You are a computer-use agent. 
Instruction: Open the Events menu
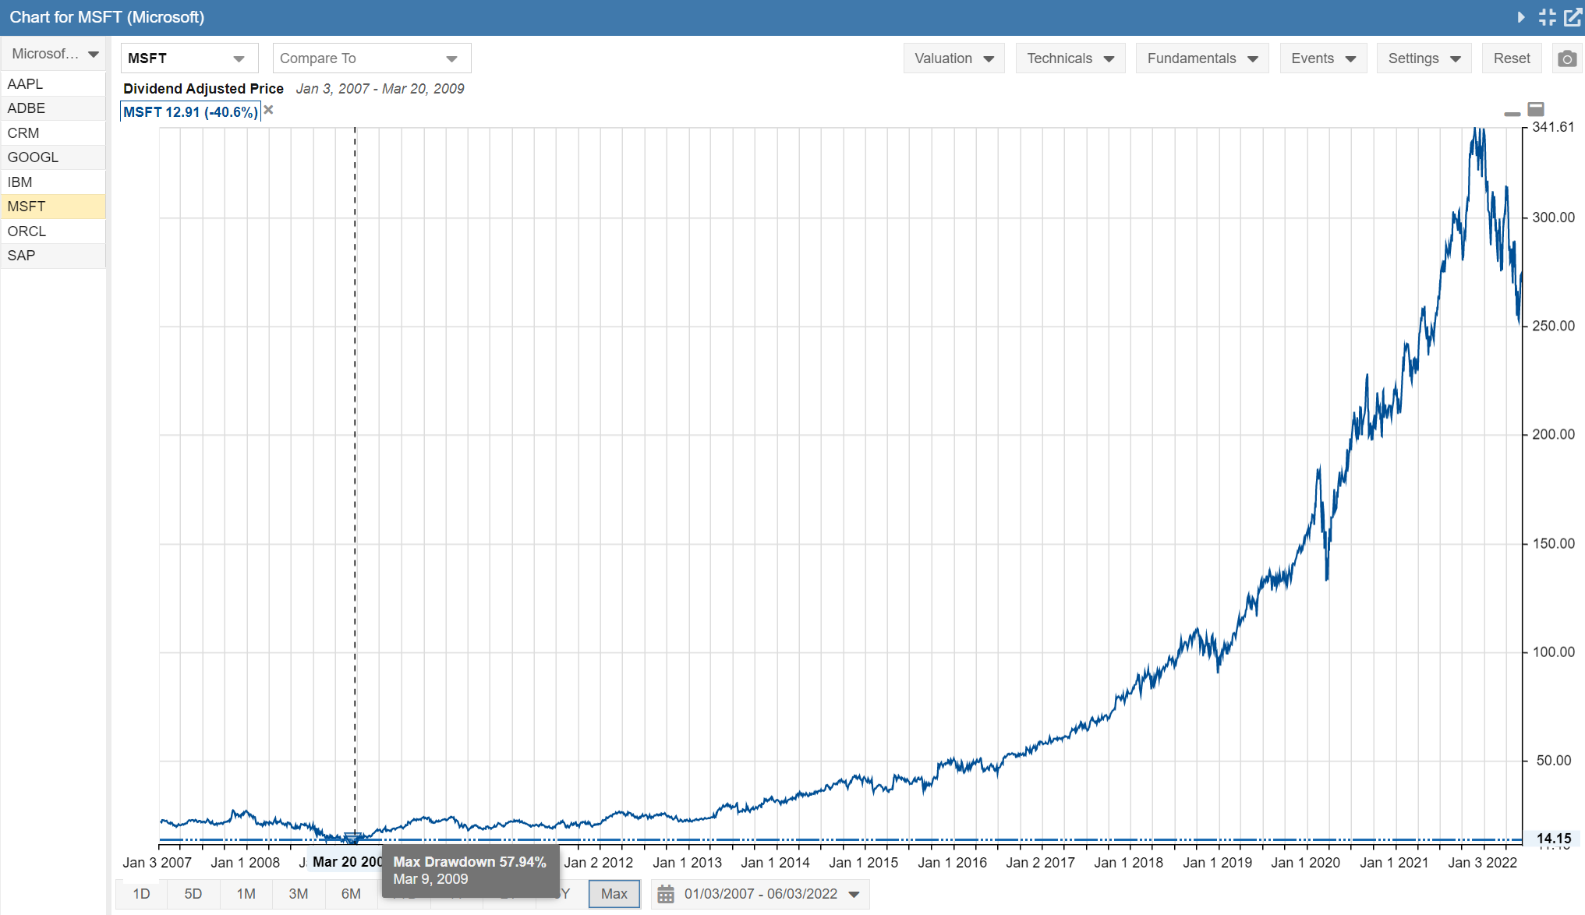click(1323, 58)
